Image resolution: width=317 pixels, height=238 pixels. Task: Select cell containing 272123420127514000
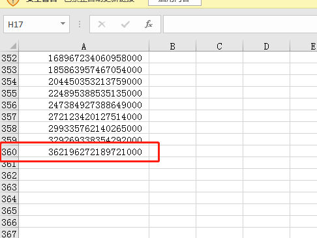tap(84, 117)
